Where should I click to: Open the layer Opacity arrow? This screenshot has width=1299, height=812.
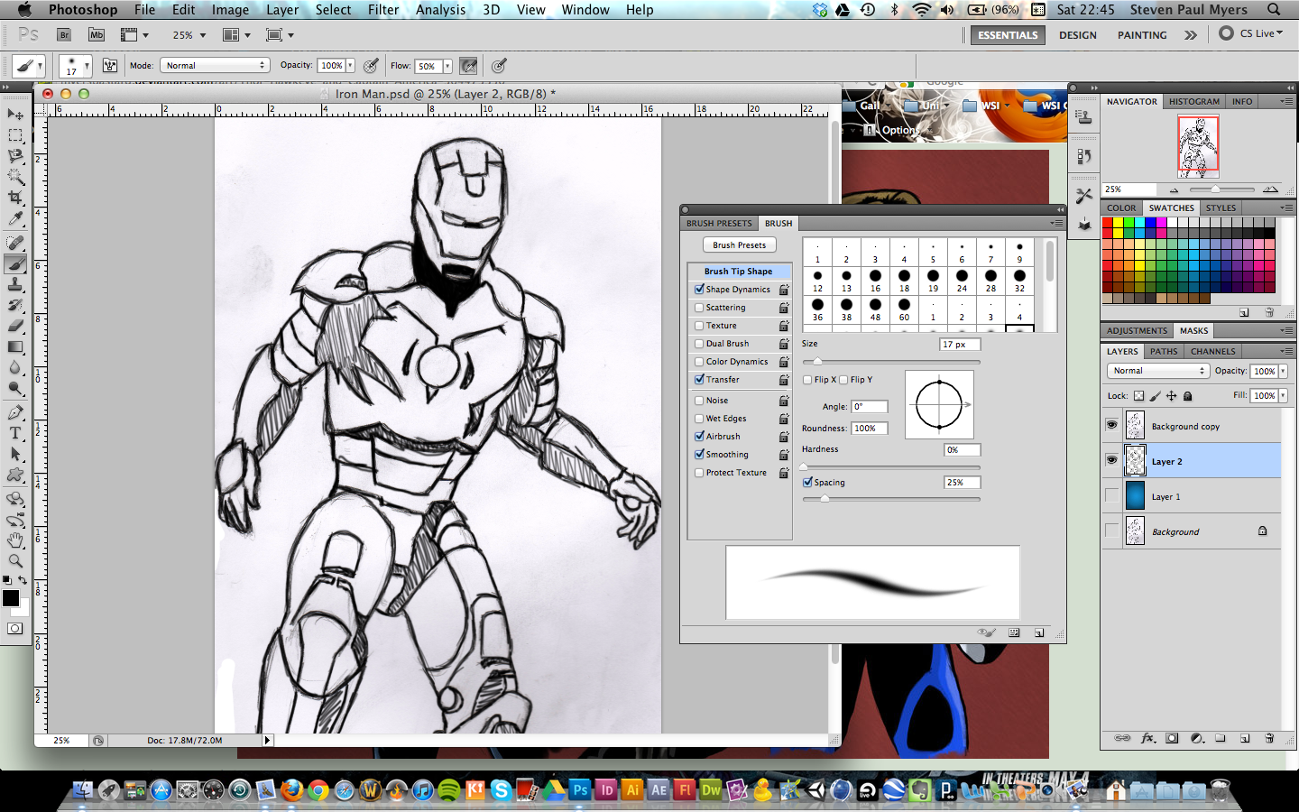tap(1283, 371)
